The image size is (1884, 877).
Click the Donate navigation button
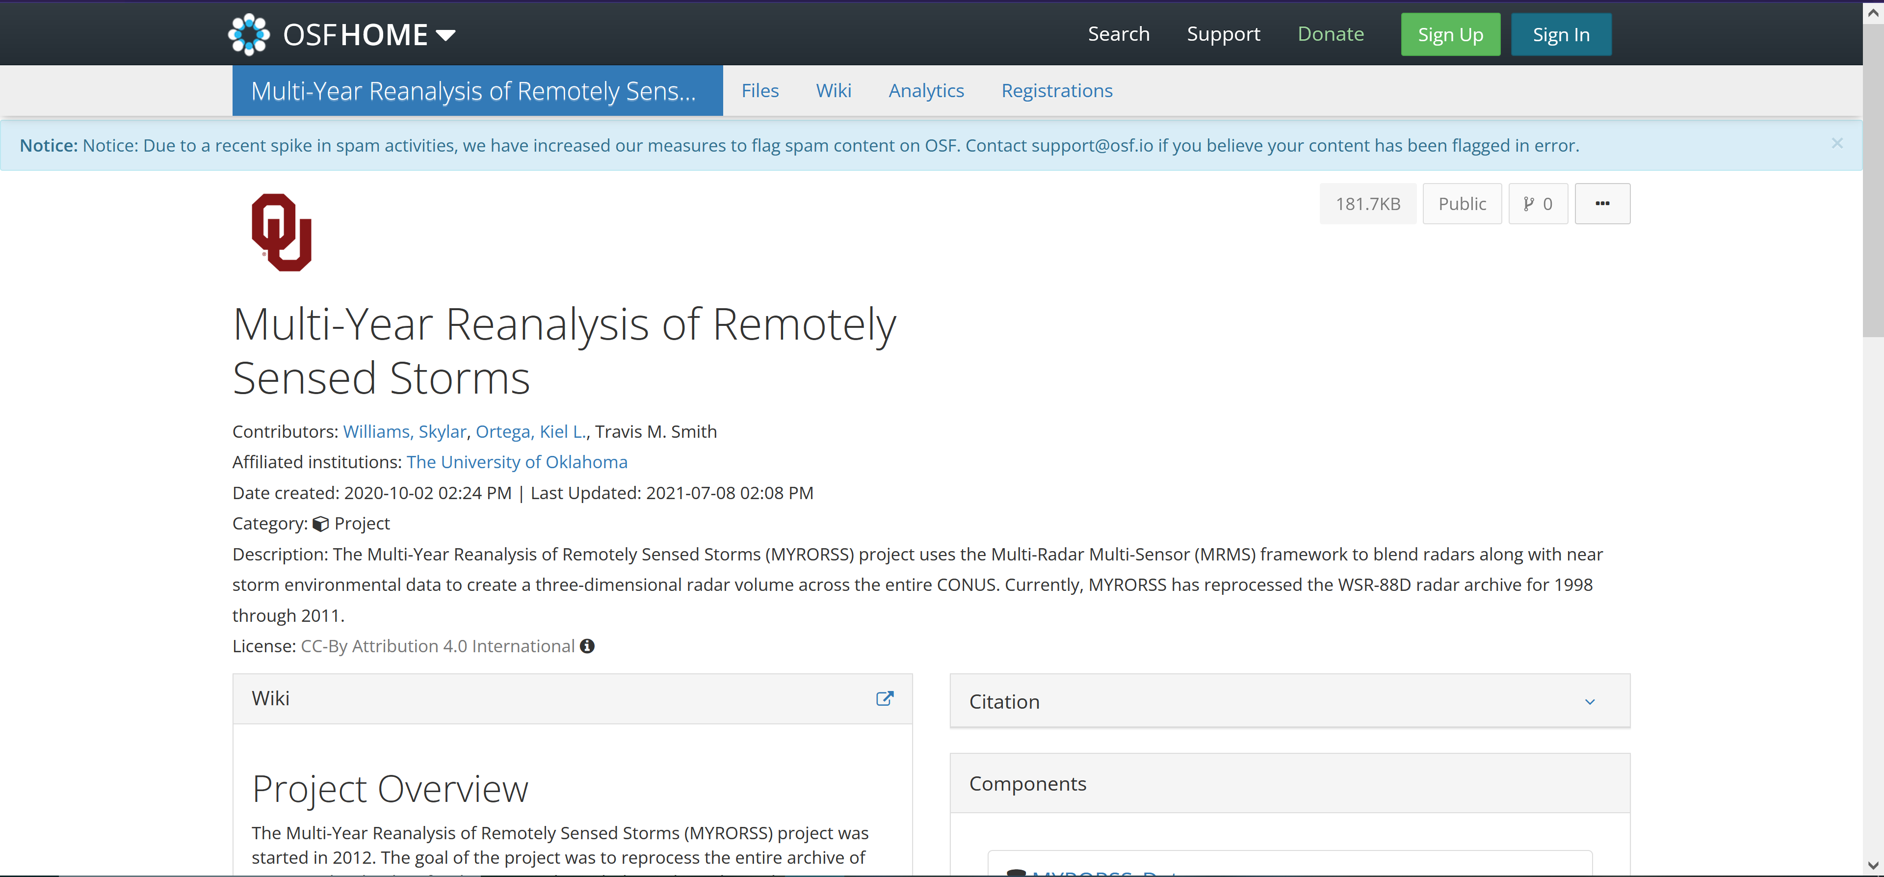point(1330,34)
